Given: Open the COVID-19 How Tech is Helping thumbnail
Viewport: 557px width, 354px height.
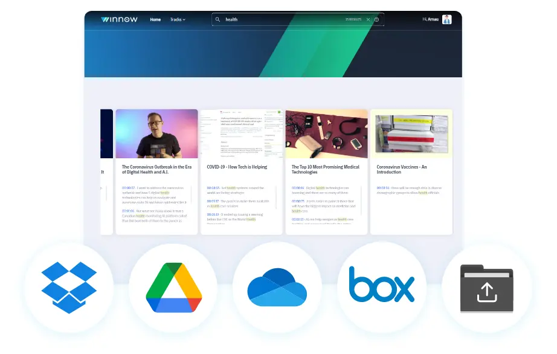Looking at the screenshot, I should [242, 134].
